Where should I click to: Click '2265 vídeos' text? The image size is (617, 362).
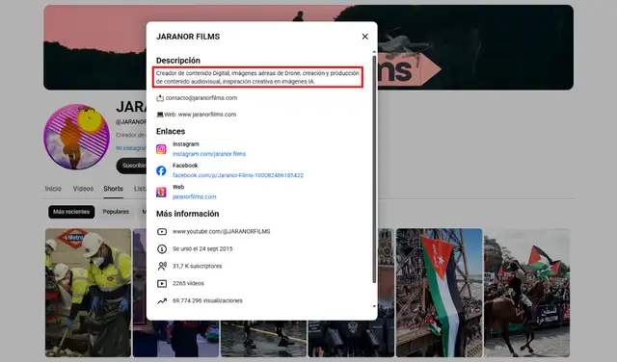[x=188, y=283]
